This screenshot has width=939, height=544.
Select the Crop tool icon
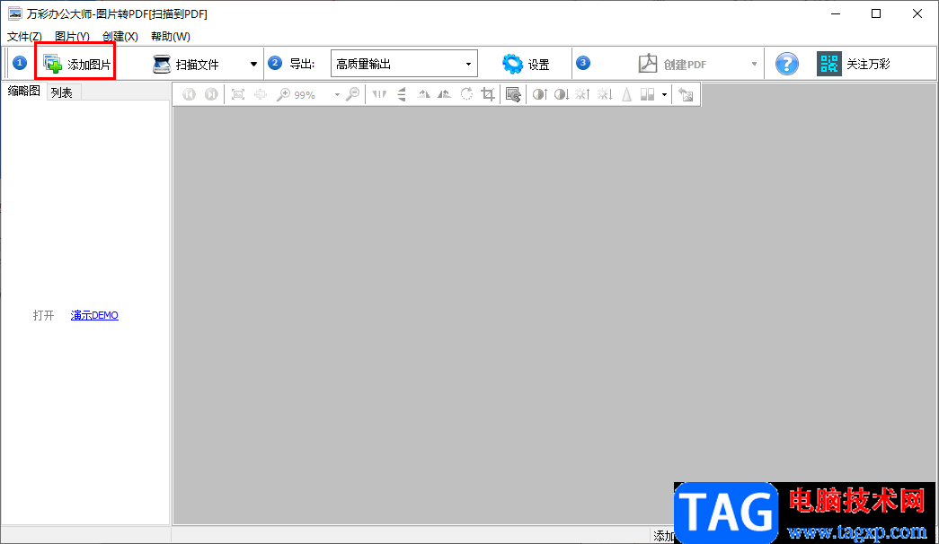pos(488,94)
